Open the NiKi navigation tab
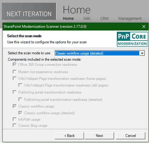This screenshot has width=149, height=143. tap(87, 19)
